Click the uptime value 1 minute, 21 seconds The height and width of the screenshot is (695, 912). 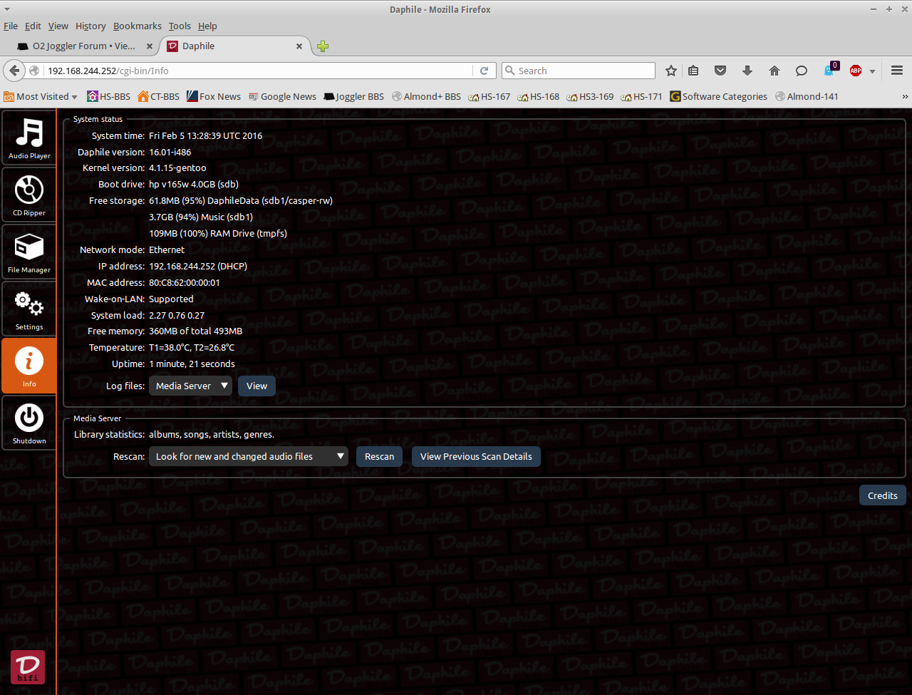pos(192,364)
